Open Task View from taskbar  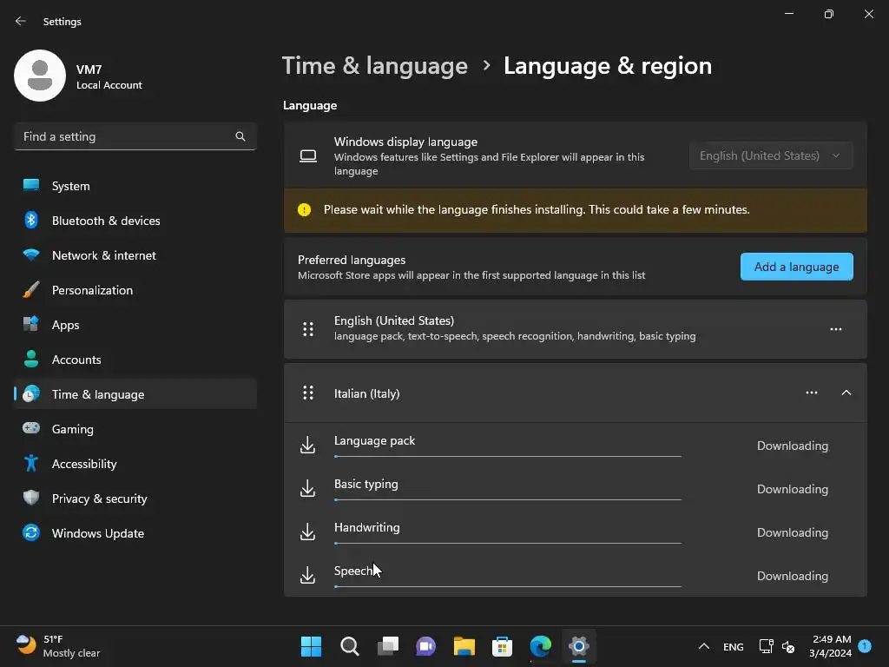(x=388, y=646)
